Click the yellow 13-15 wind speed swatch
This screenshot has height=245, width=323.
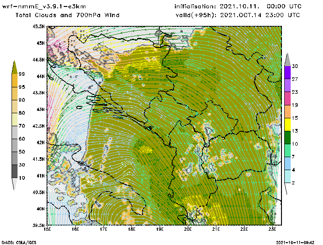(287, 124)
